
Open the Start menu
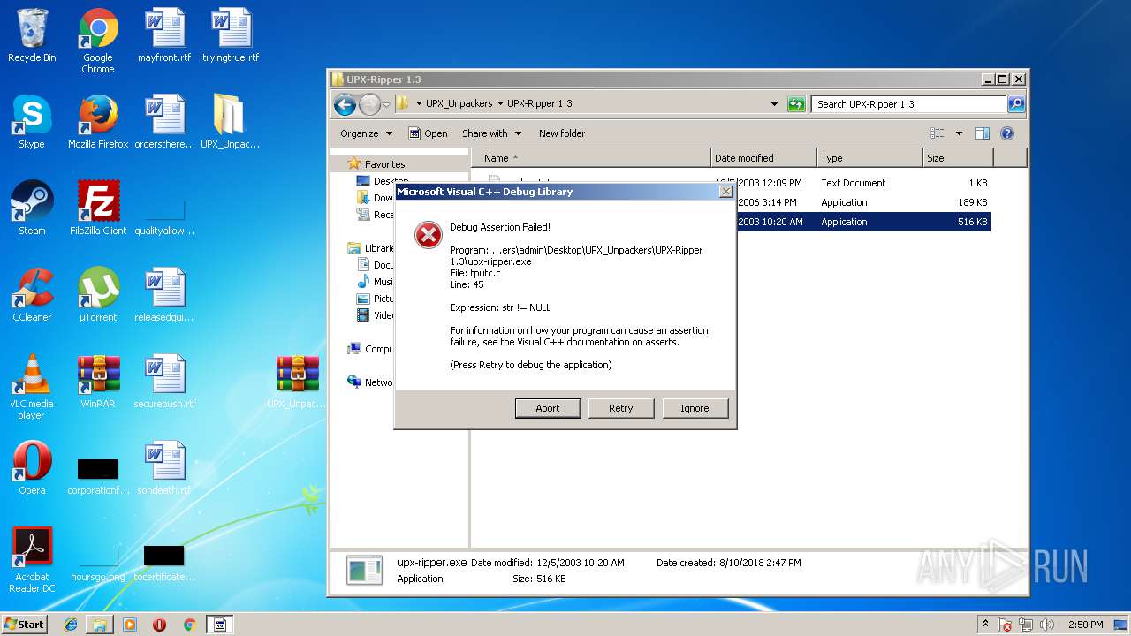[x=25, y=624]
